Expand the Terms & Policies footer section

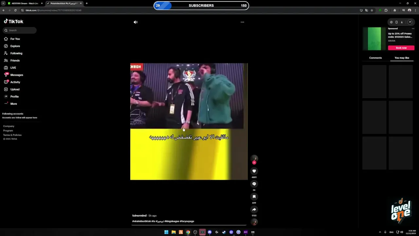[12, 135]
